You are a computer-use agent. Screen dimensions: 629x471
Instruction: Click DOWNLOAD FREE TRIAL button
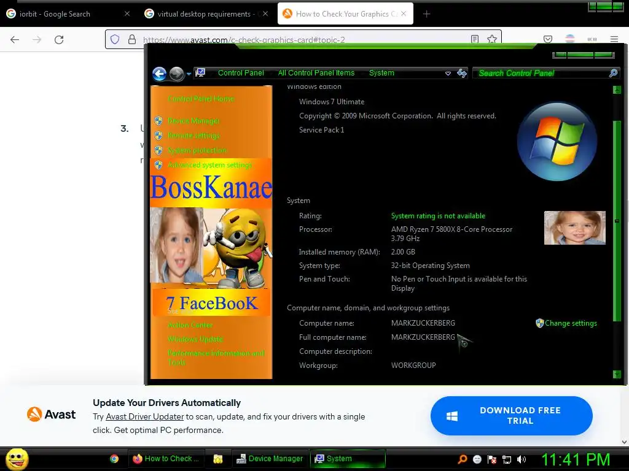512,416
